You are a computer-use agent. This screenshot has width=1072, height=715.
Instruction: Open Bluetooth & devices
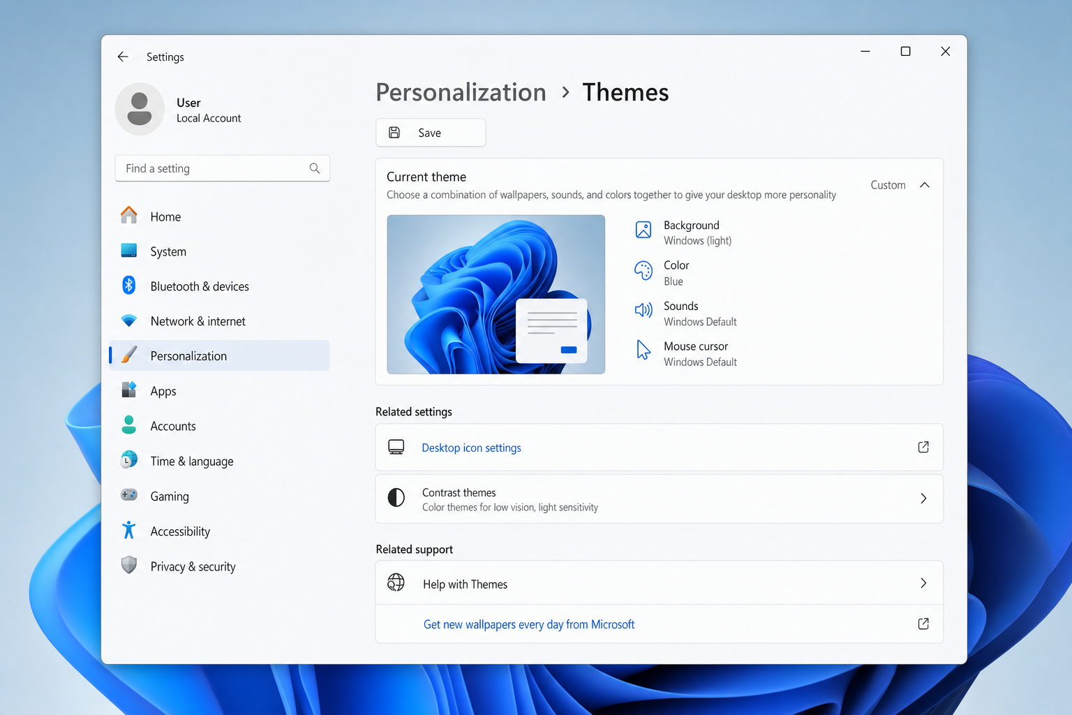point(219,286)
